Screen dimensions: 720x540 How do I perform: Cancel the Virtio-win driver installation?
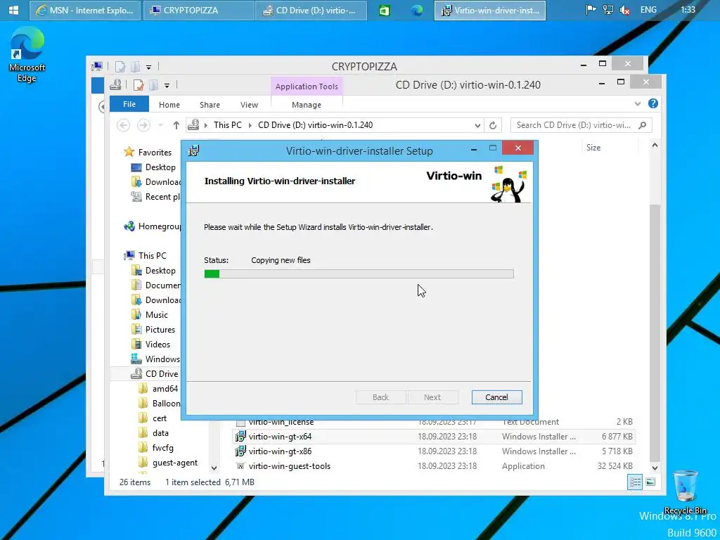tap(496, 397)
